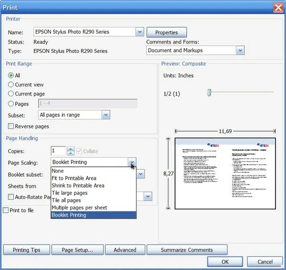
Task: Open the Booklet subset dropdown arrow
Action: tap(141, 174)
